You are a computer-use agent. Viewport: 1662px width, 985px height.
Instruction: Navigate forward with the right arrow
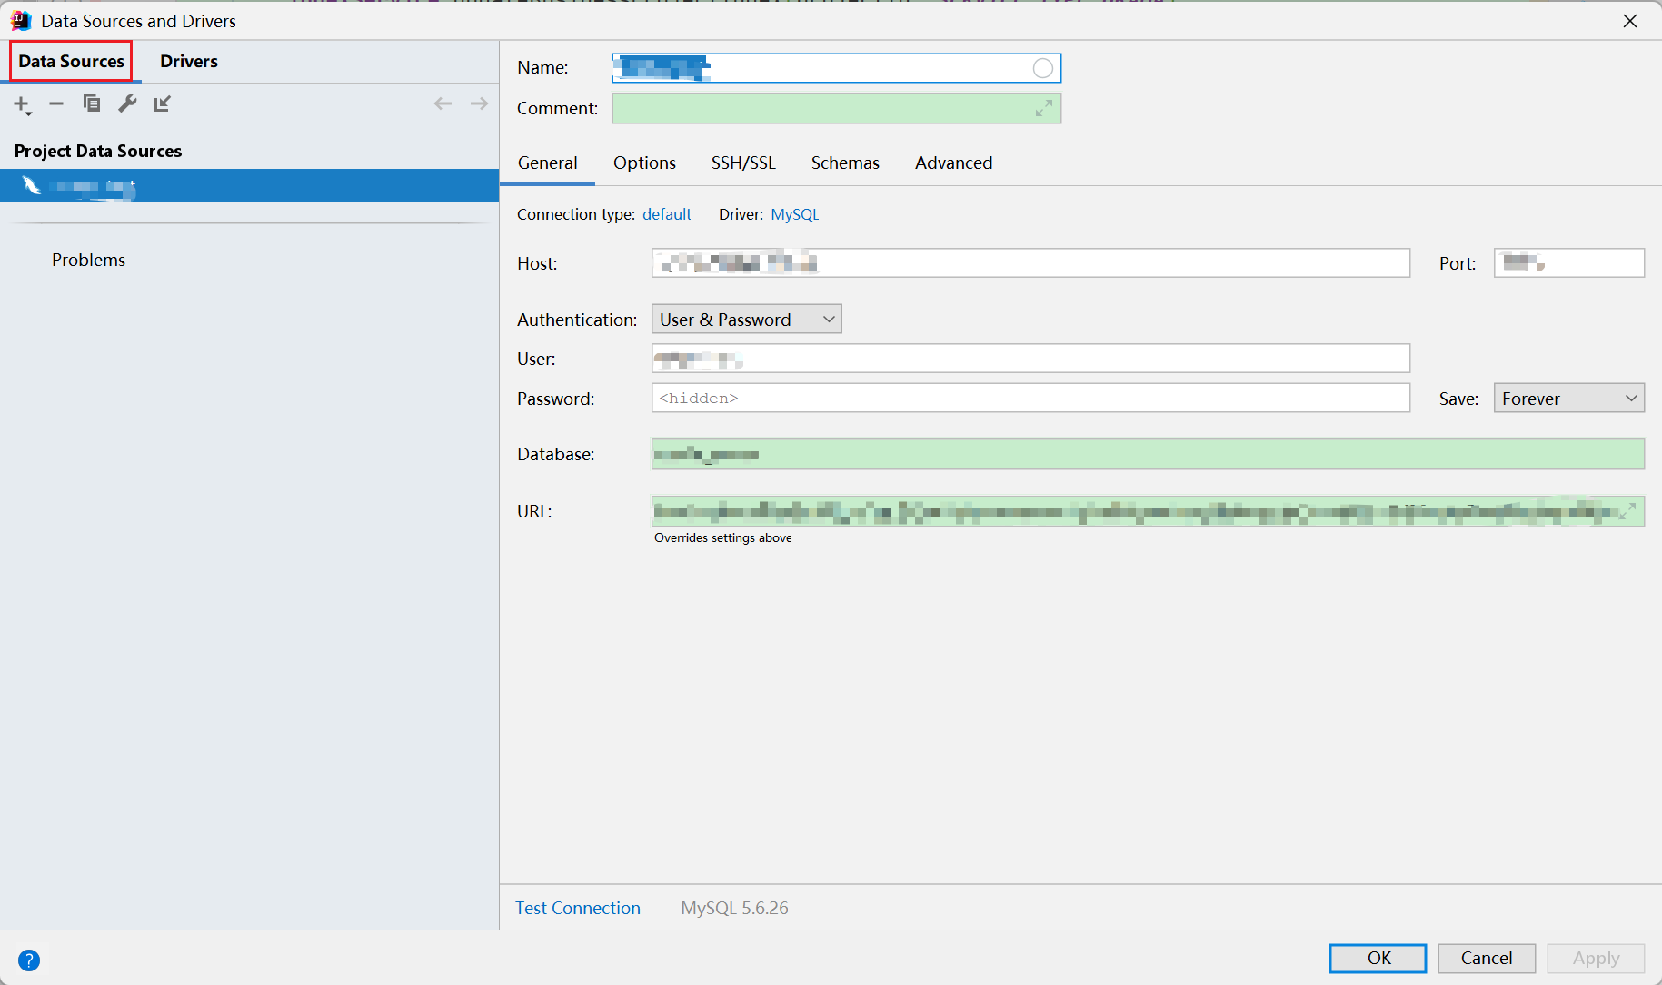coord(479,103)
